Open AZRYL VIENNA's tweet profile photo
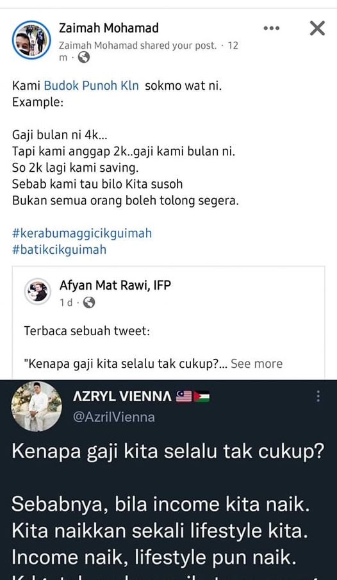This screenshot has width=337, height=580. 37,406
